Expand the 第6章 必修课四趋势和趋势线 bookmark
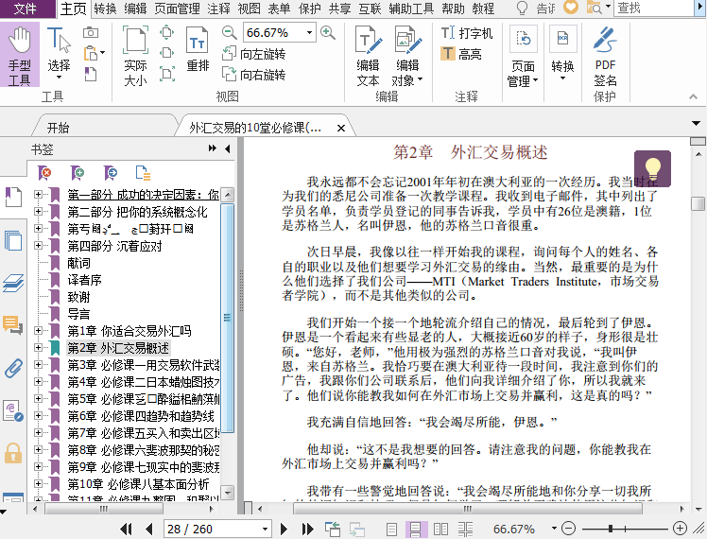707x539 pixels. 38,415
